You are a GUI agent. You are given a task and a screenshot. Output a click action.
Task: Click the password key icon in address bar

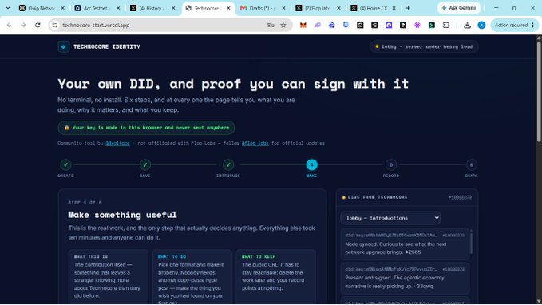pyautogui.click(x=271, y=25)
